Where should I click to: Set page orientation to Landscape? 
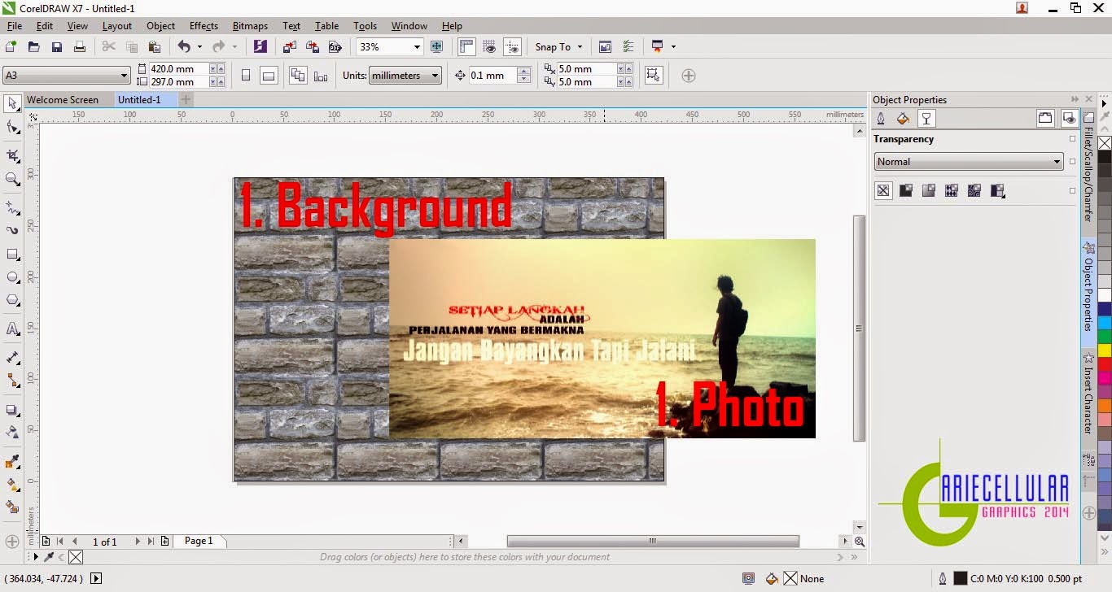tap(269, 76)
